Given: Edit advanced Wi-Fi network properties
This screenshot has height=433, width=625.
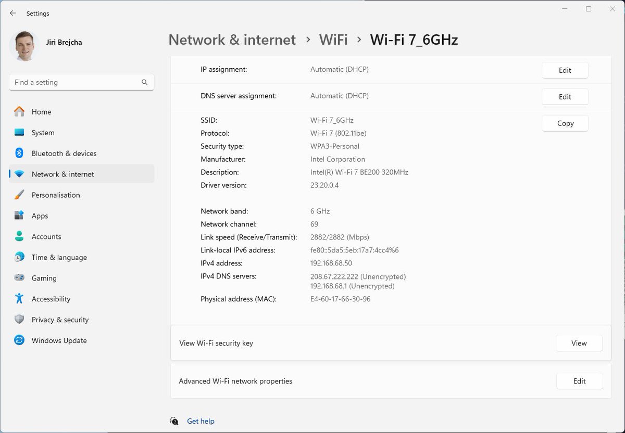Looking at the screenshot, I should click(x=579, y=381).
